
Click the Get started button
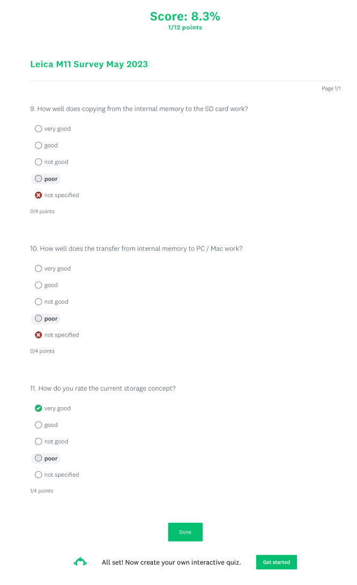coord(276,562)
